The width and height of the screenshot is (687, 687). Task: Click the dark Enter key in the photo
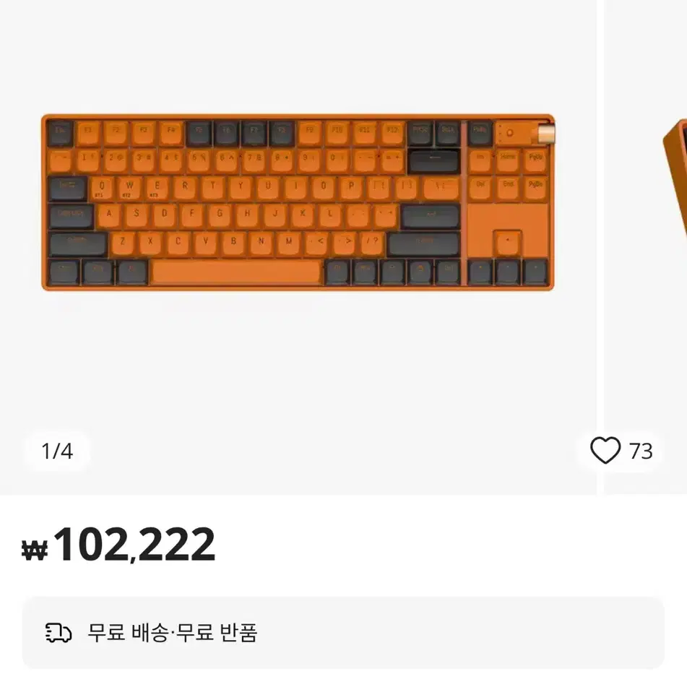(431, 217)
